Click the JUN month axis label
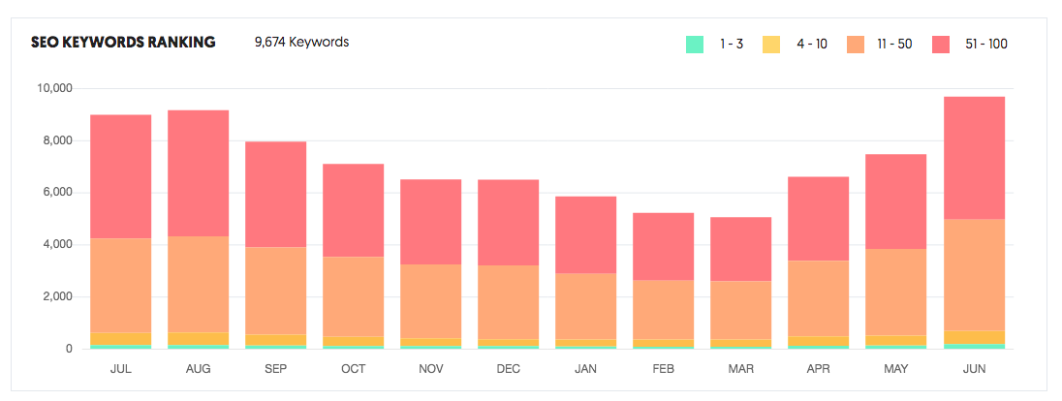The image size is (1062, 401). 974,369
